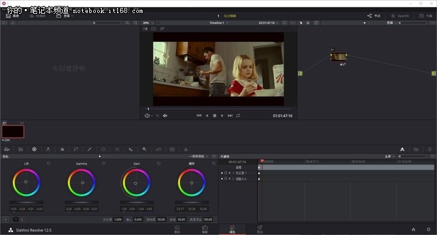Toggle the split screen viewer icon
This screenshot has height=235, width=437.
(x=153, y=29)
